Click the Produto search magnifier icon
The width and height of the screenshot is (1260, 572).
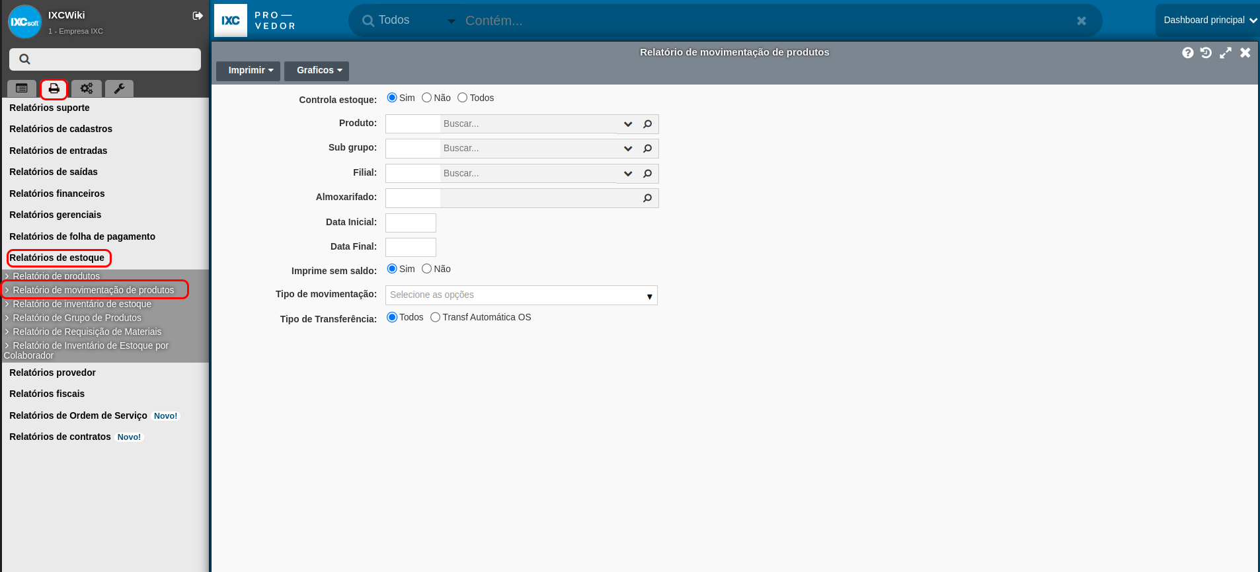tap(648, 124)
